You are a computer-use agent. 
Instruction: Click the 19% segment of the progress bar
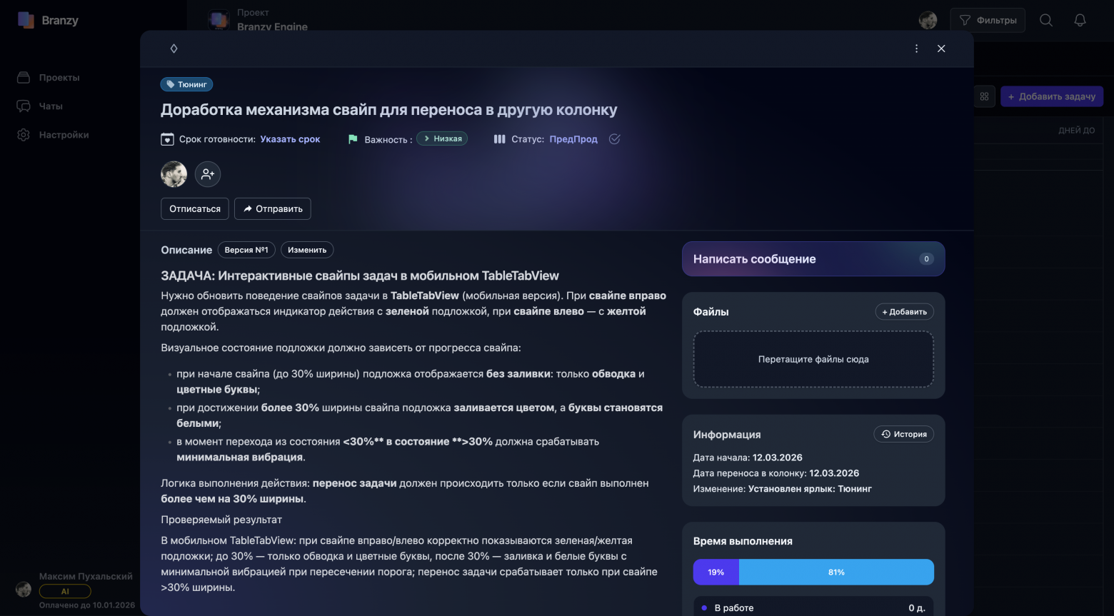pos(716,571)
